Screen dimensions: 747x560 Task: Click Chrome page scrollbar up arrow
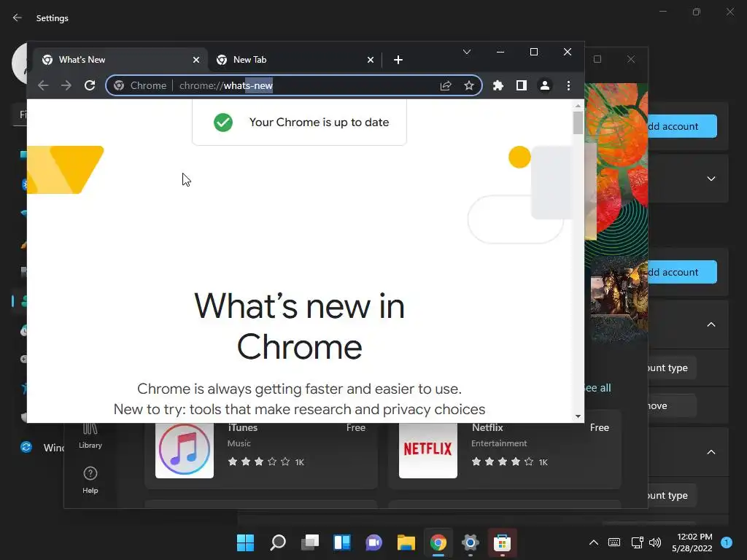(x=578, y=105)
